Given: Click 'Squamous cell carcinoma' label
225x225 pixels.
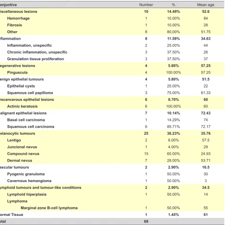Looking at the screenshot, I should [31, 127].
